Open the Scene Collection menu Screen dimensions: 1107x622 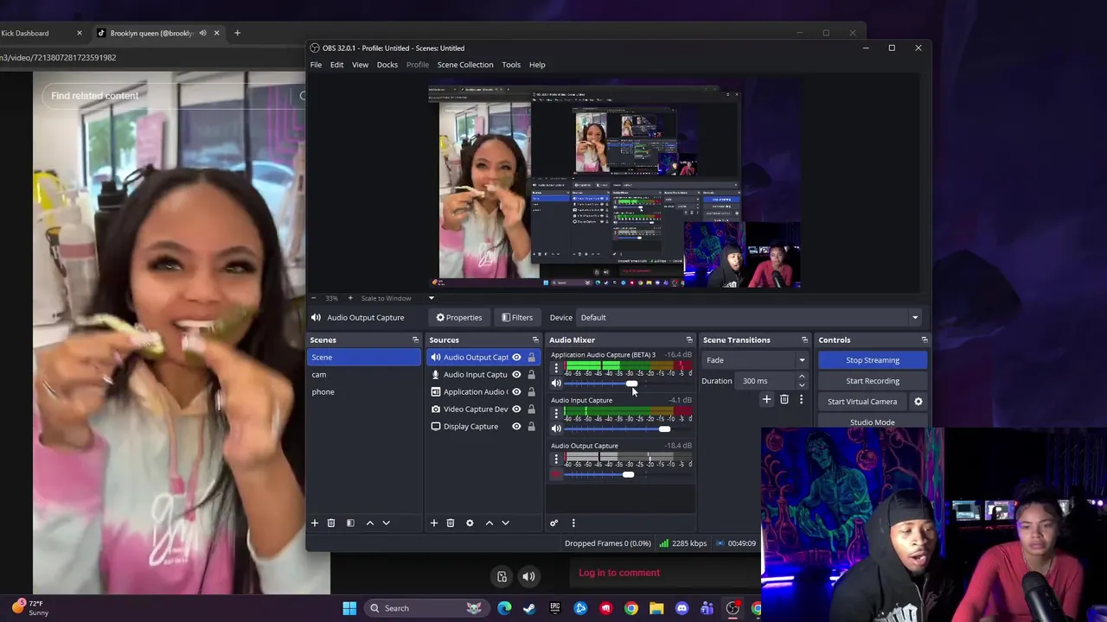(x=465, y=65)
